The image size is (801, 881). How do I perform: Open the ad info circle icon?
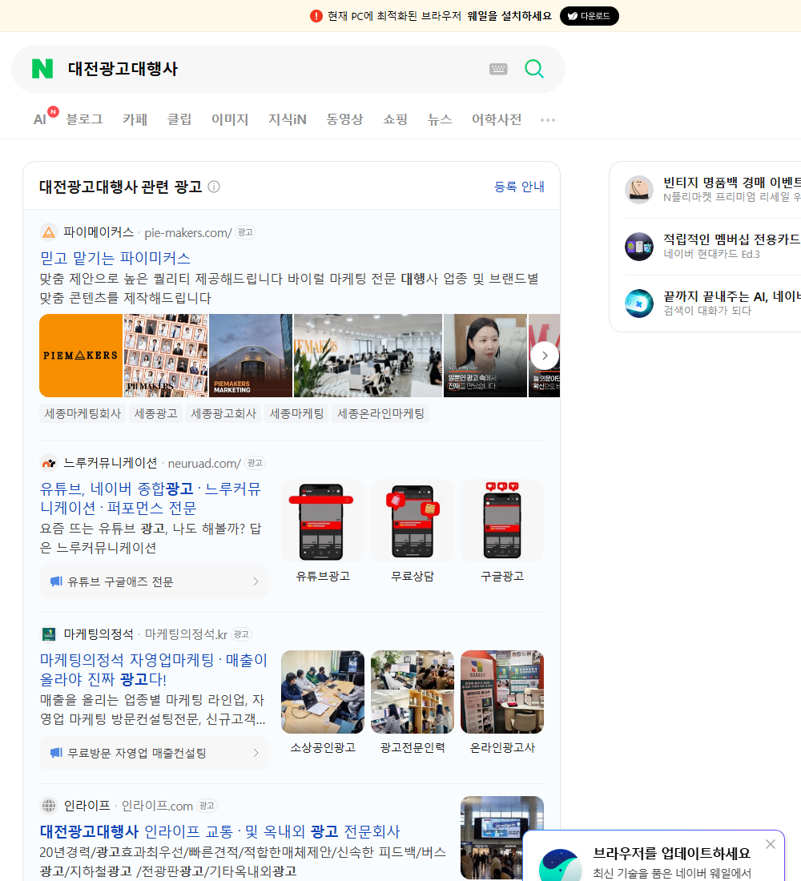pyautogui.click(x=214, y=187)
